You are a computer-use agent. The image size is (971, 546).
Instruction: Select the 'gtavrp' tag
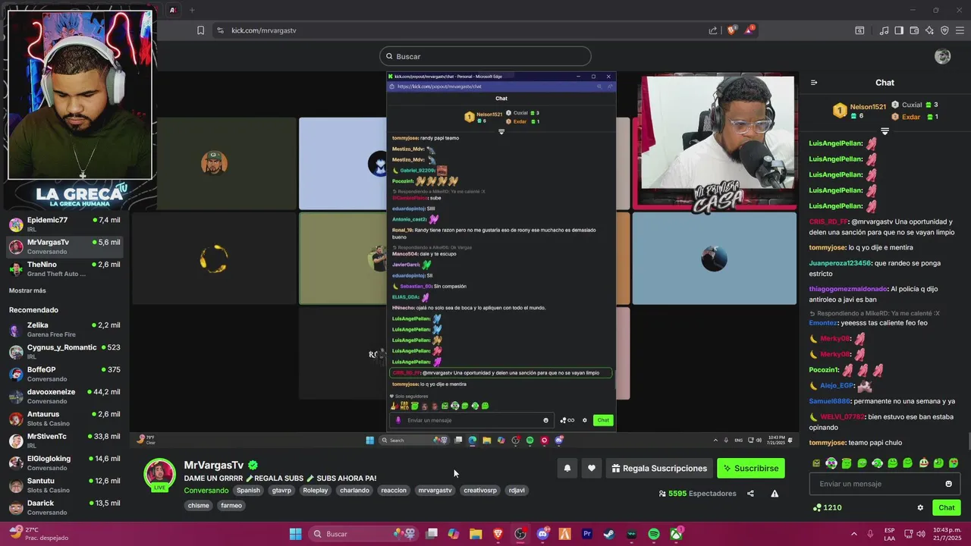click(x=281, y=491)
